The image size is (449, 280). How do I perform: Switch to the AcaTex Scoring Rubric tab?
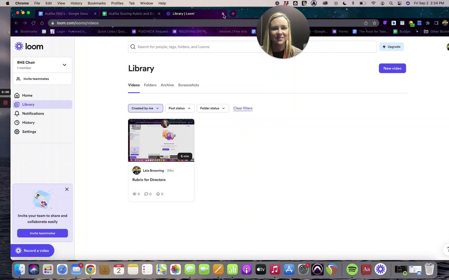[x=132, y=14]
